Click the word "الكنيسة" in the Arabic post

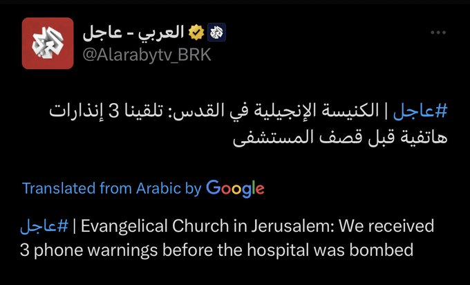point(358,110)
